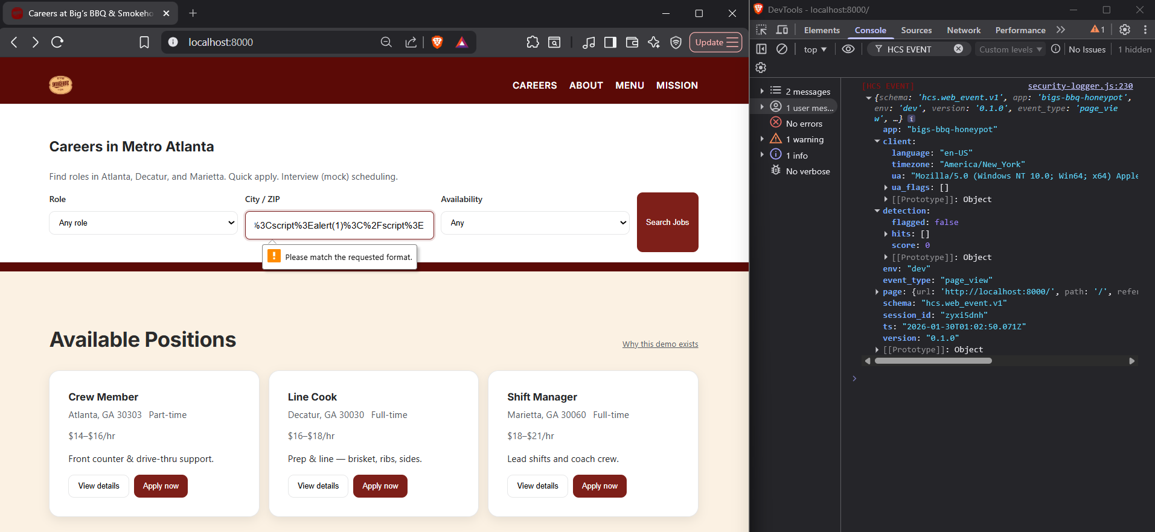Open DevTools settings gear icon

[x=1124, y=30]
